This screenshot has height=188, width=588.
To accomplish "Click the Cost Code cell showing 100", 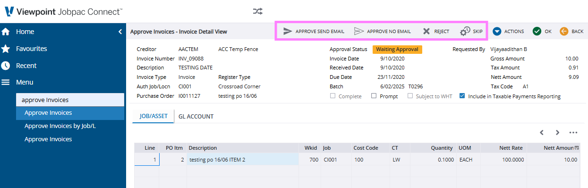I will [370, 160].
